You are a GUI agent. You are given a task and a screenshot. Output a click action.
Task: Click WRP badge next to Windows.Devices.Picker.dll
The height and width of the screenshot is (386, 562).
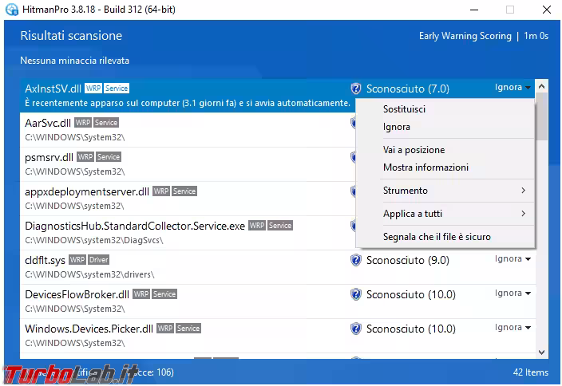[165, 329]
